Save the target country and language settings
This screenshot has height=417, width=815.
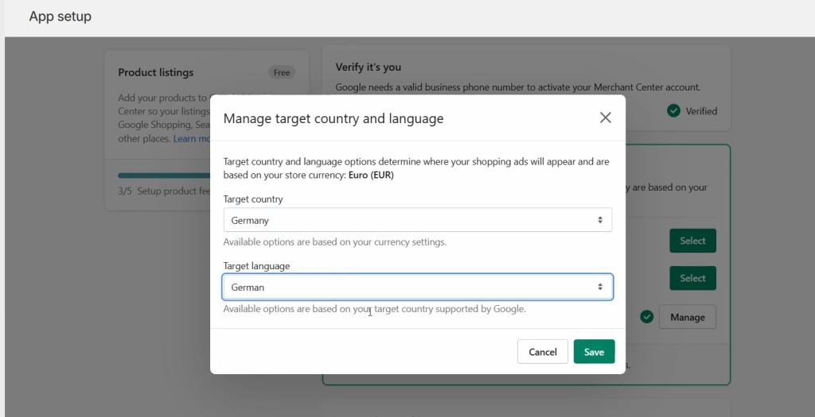point(594,352)
